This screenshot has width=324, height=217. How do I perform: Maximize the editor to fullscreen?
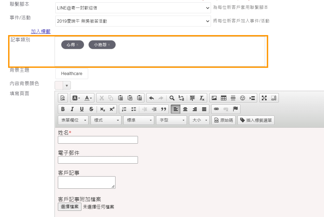264,98
